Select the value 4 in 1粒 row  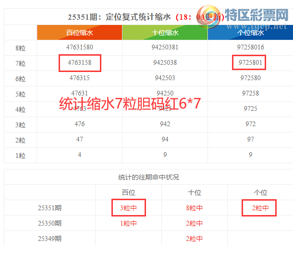pos(80,155)
